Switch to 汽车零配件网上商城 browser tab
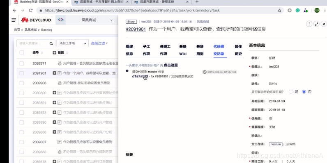The height and width of the screenshot is (163, 327). [x=101, y=2]
